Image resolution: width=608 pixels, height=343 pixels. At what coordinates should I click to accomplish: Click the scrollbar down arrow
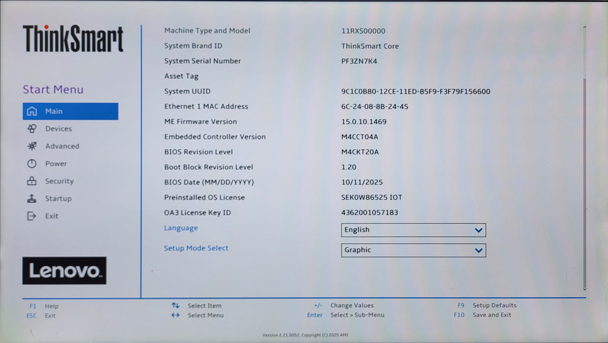click(584, 289)
